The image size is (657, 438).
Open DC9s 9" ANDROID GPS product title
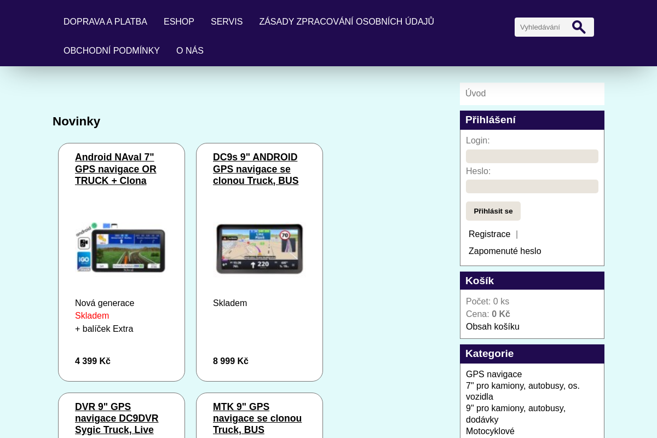pyautogui.click(x=256, y=169)
